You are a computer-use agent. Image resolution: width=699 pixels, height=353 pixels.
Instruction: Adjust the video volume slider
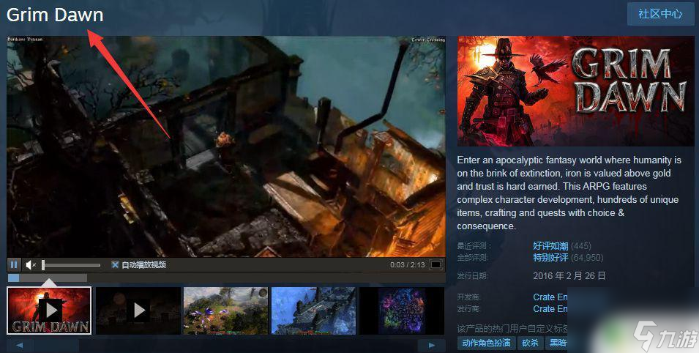[71, 265]
